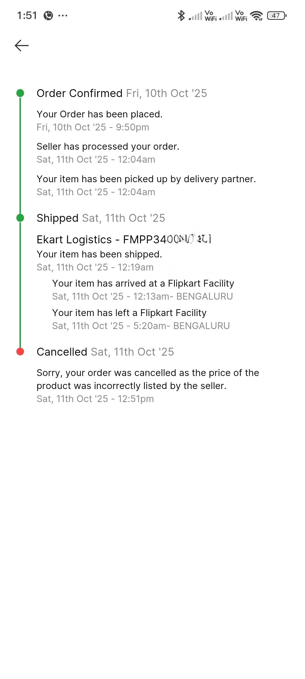305x679 pixels.
Task: Tap the Cancelled heading
Action: (x=62, y=352)
